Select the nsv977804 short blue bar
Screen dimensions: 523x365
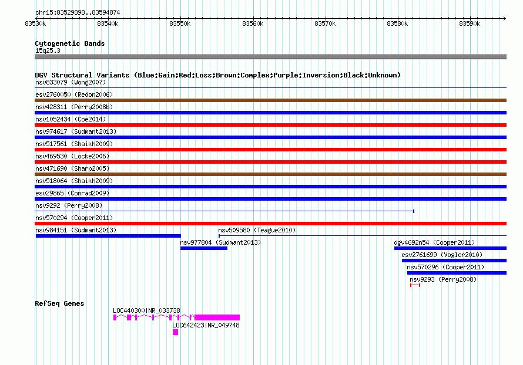(x=204, y=248)
